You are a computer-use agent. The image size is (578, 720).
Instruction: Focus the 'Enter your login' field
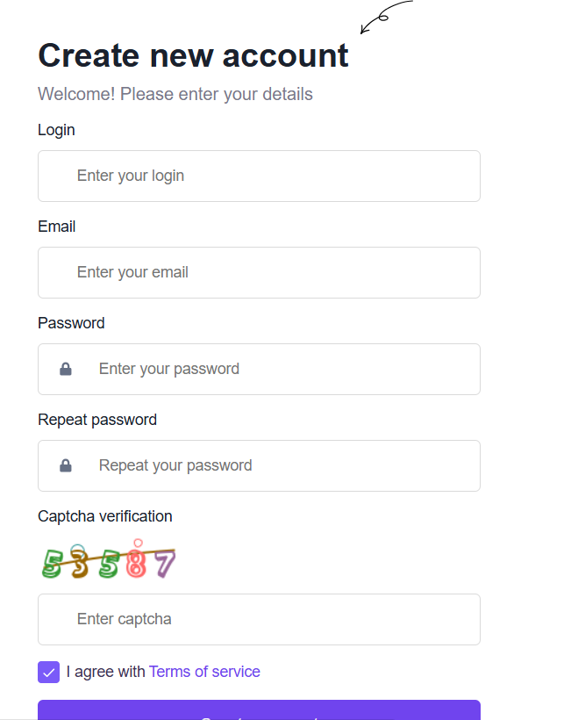(x=259, y=176)
